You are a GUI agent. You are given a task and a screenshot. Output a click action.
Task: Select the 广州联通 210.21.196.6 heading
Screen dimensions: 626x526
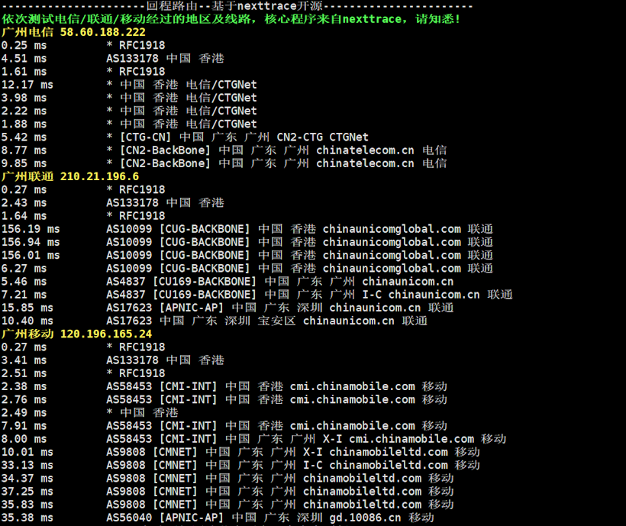[x=70, y=176]
